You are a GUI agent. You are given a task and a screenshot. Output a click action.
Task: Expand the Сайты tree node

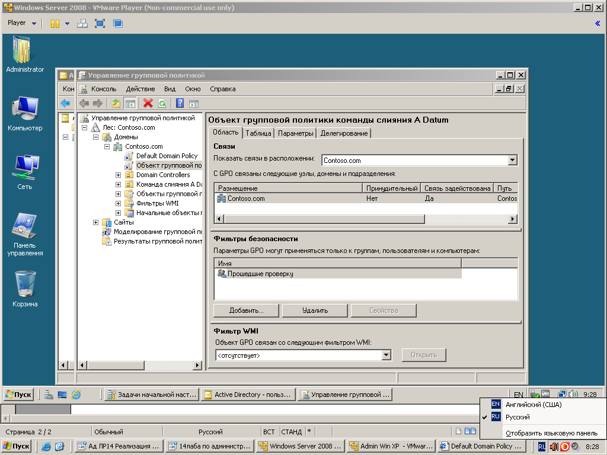(95, 222)
